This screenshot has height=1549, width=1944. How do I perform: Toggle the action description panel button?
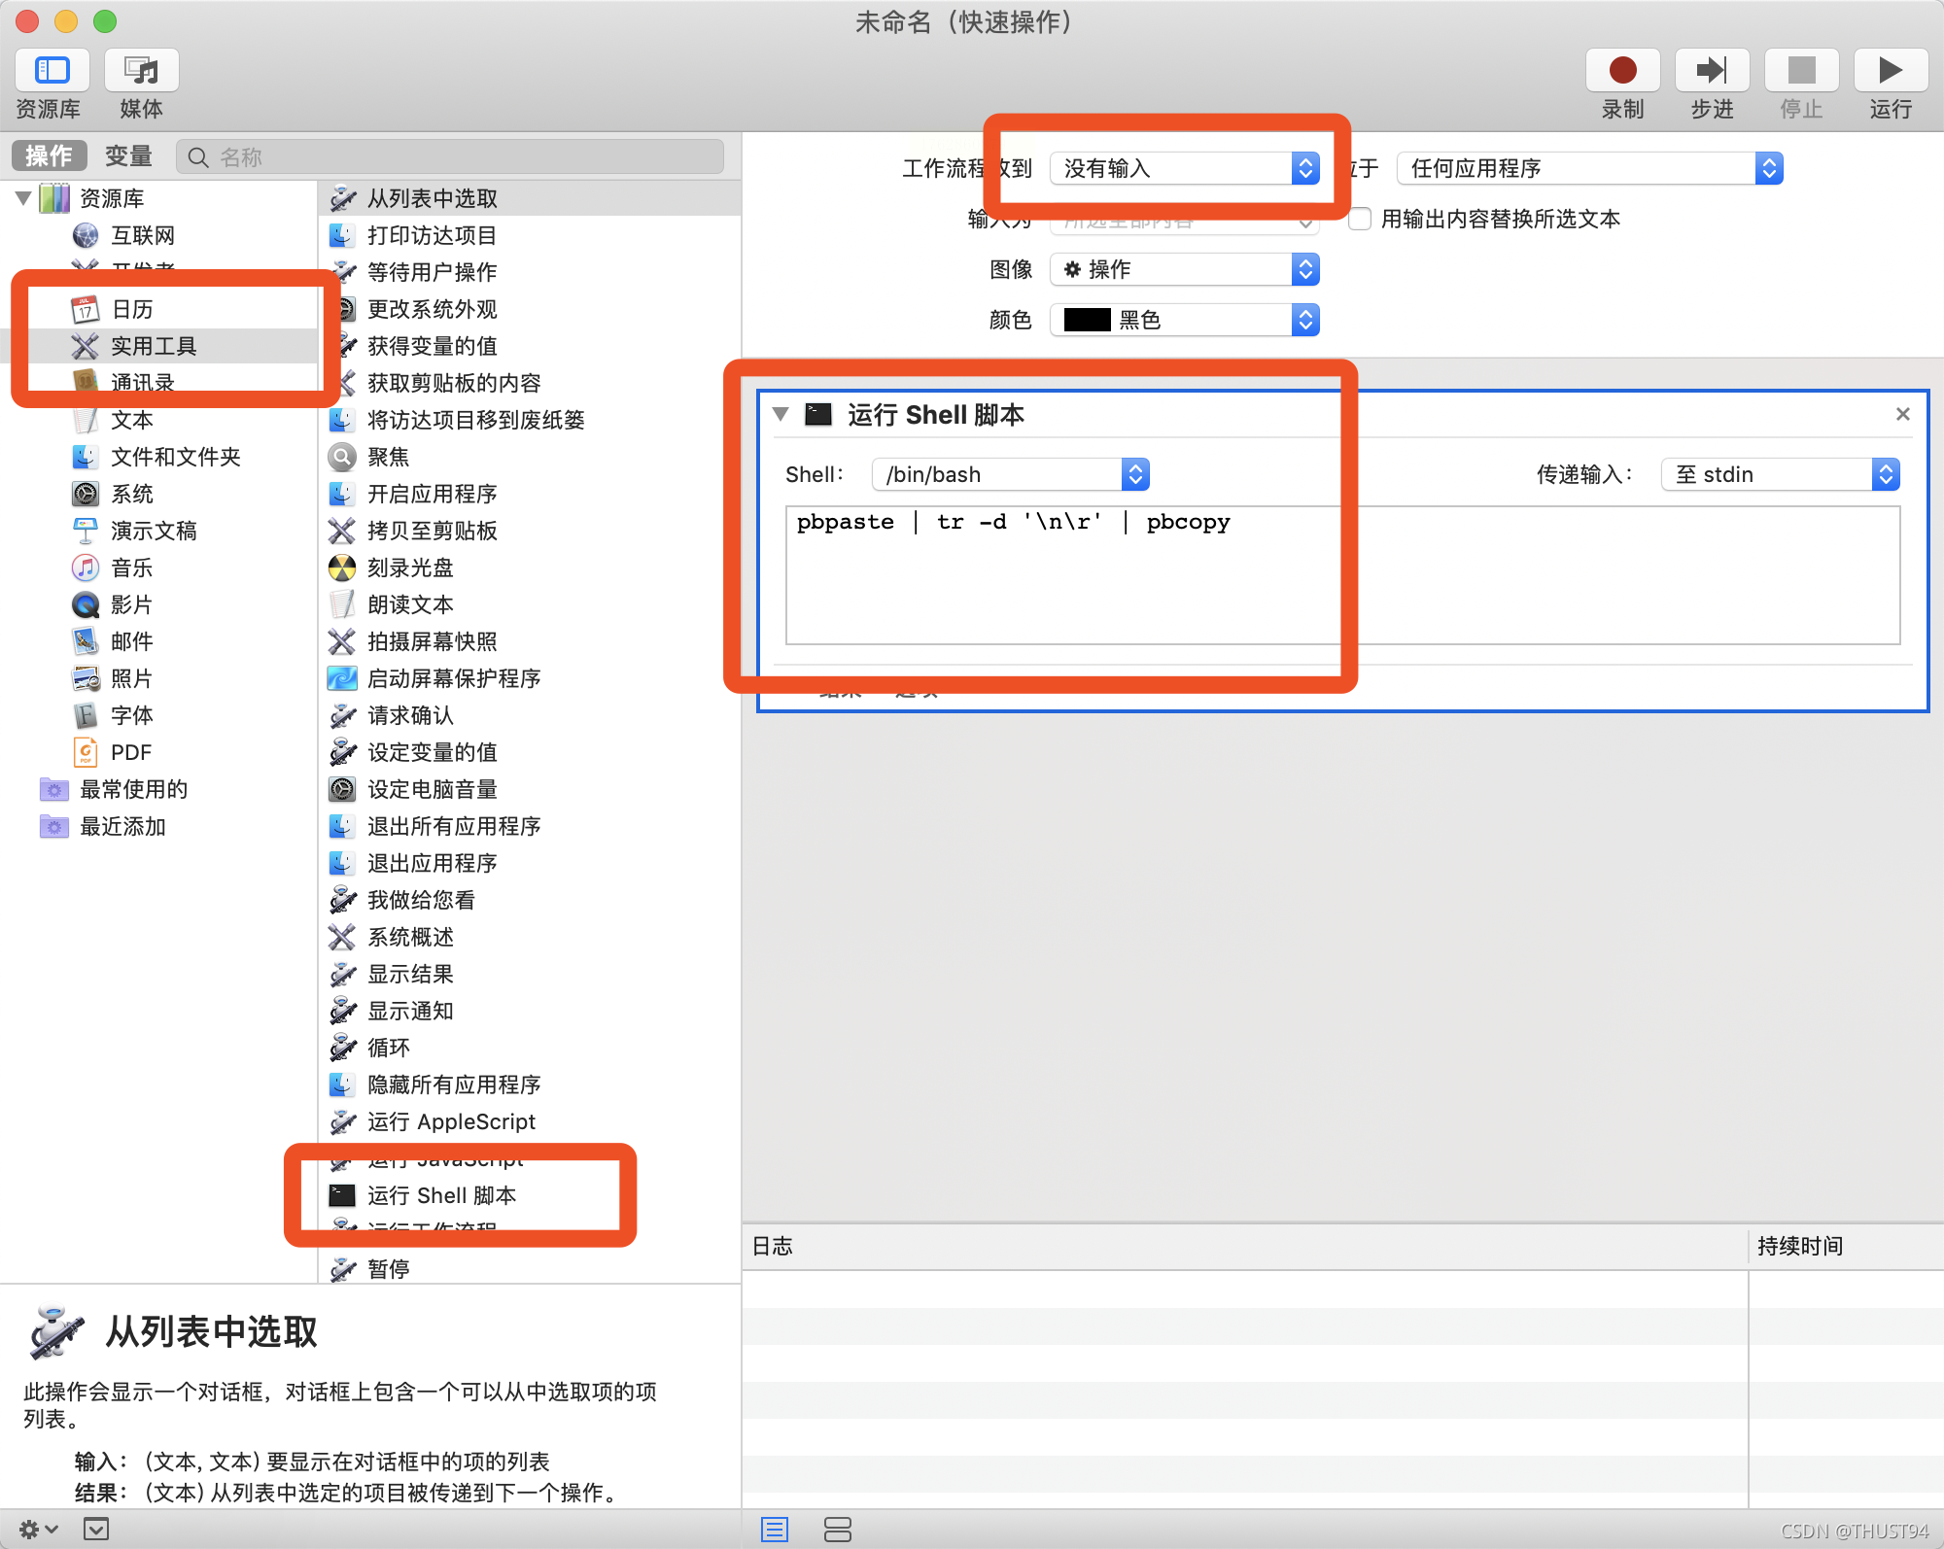tap(96, 1530)
